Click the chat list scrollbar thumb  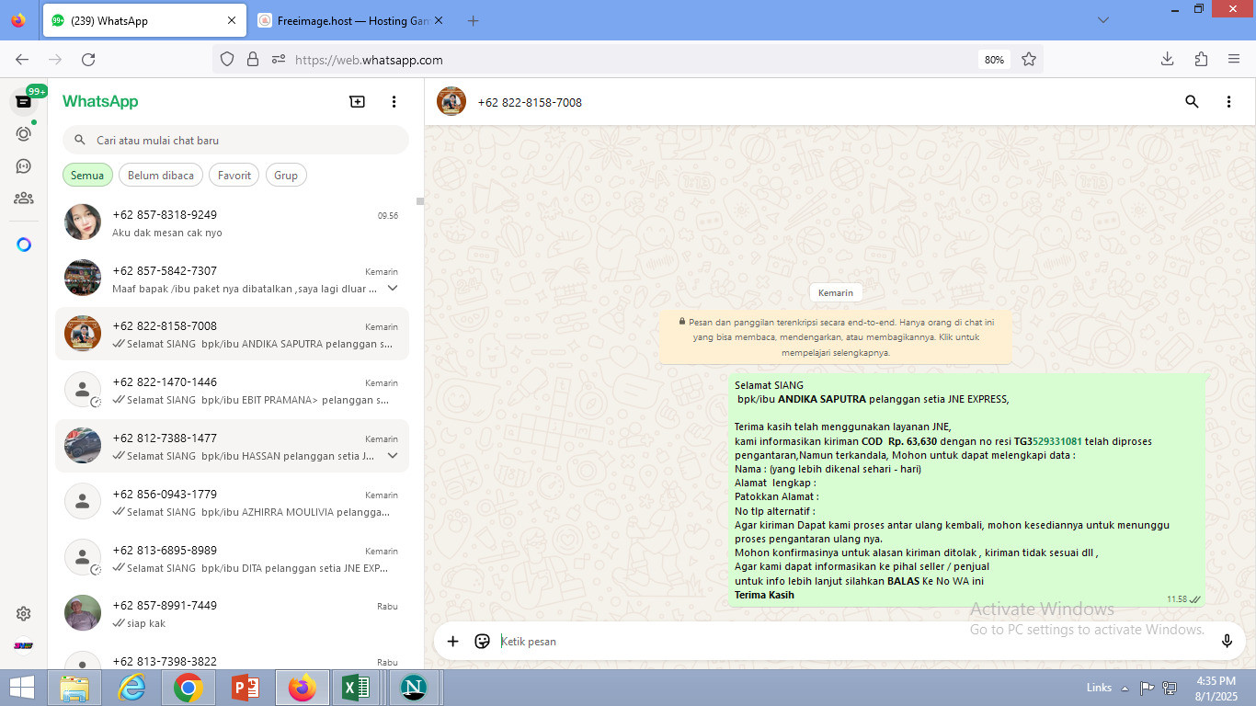419,200
